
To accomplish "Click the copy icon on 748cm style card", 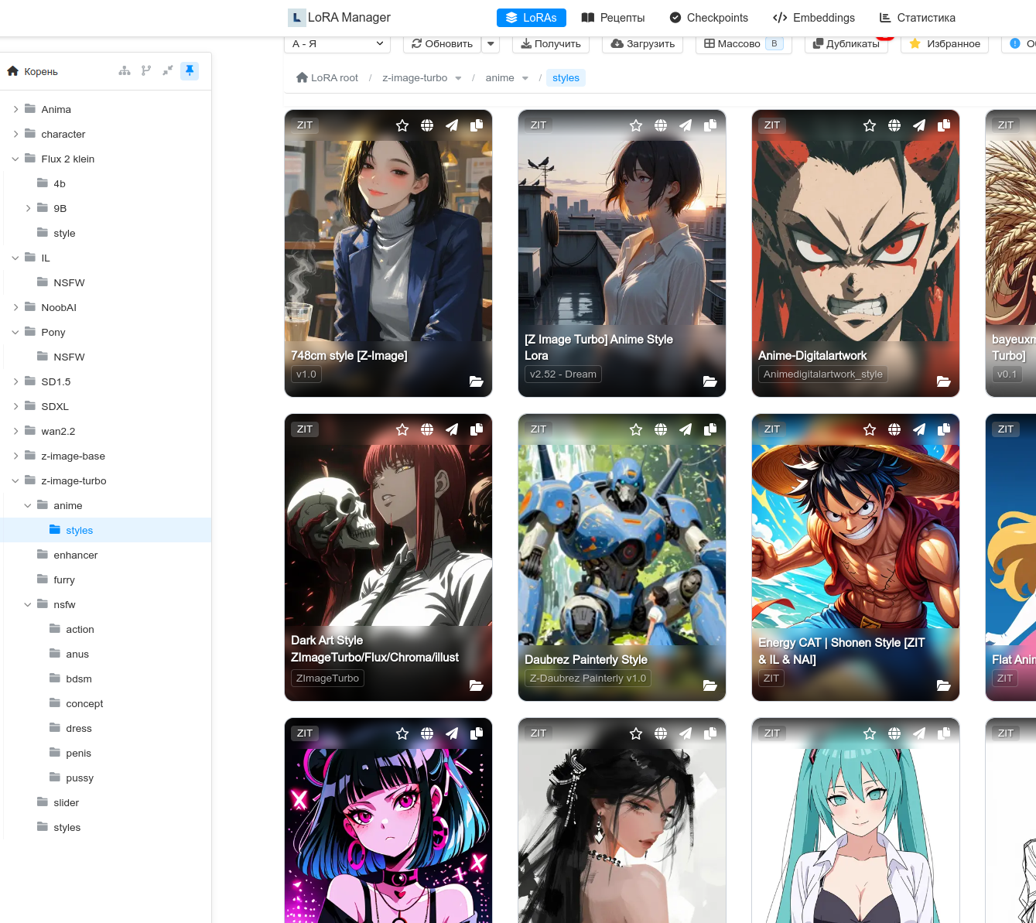I will point(477,125).
